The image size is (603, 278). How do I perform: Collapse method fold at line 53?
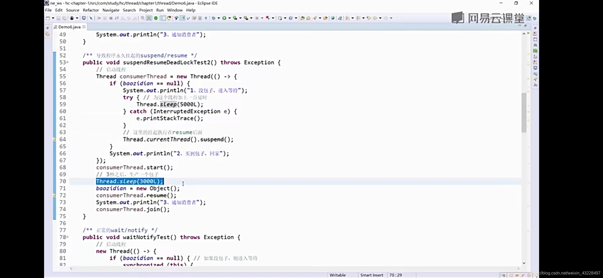click(68, 62)
